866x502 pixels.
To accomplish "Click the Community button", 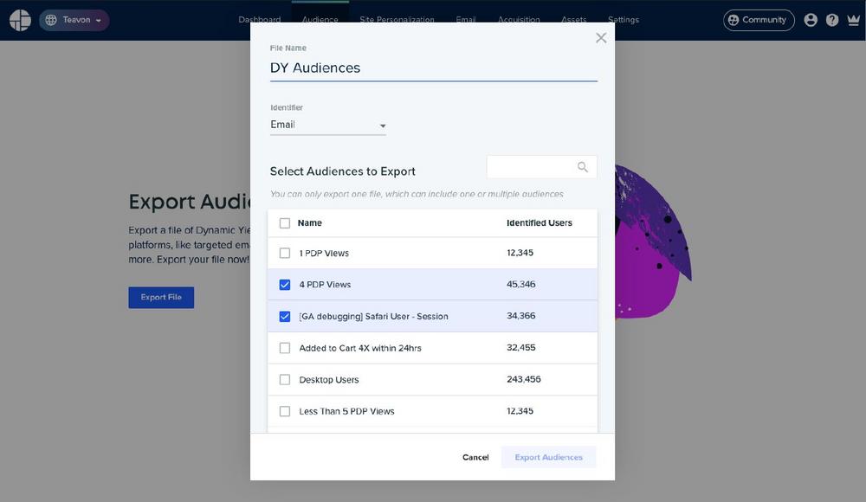I will point(758,20).
